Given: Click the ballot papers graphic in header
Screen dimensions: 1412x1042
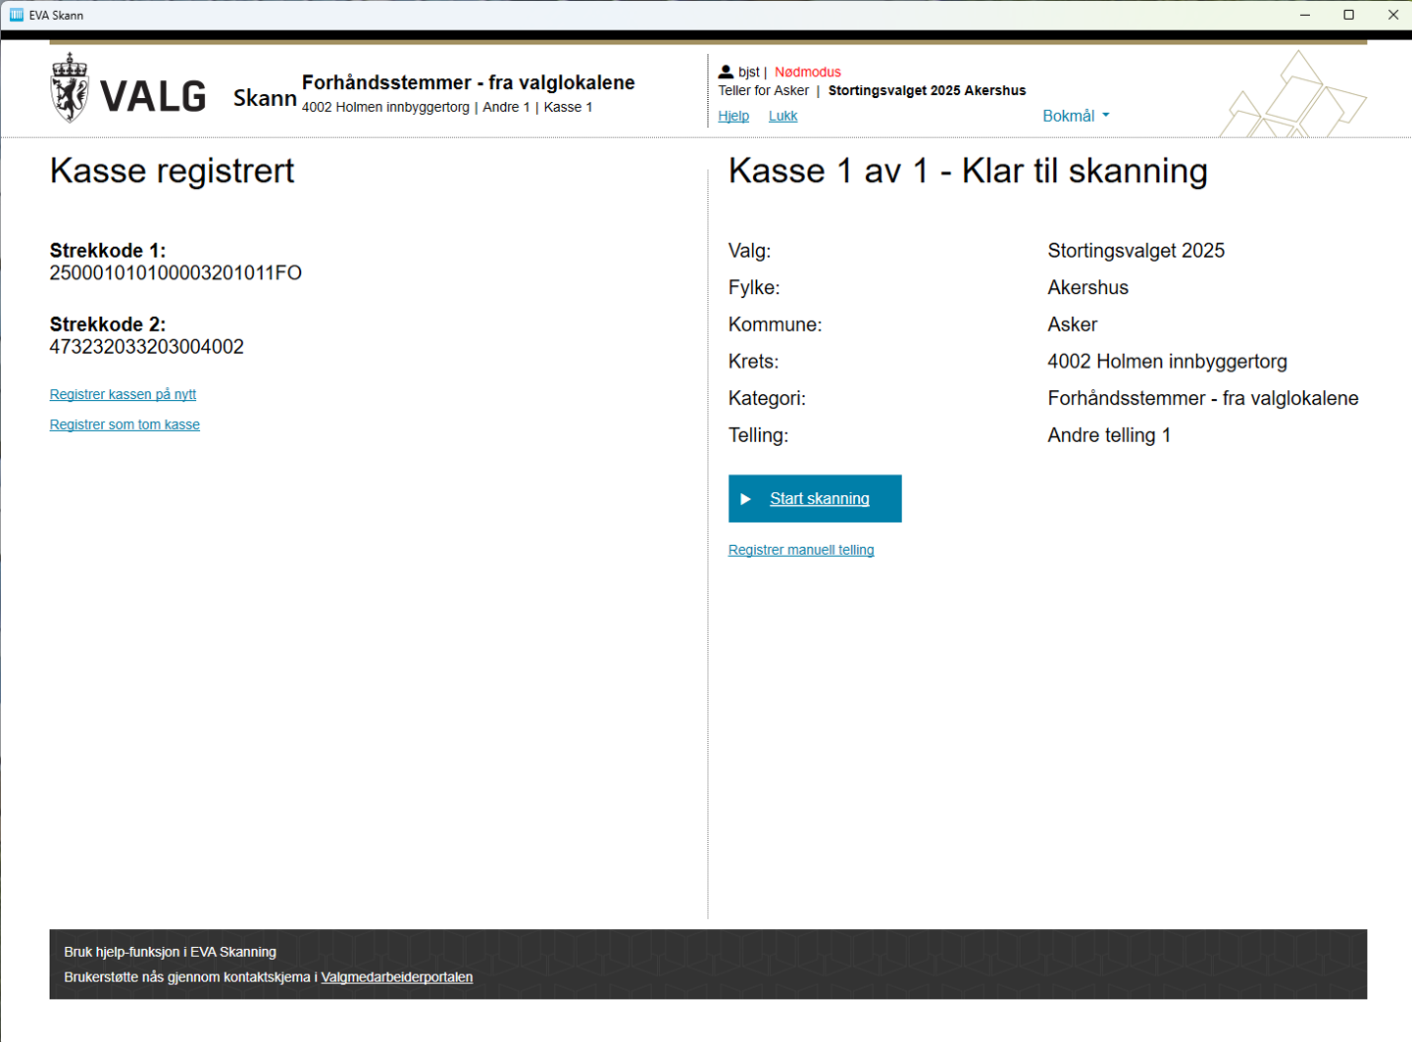Looking at the screenshot, I should [x=1292, y=98].
